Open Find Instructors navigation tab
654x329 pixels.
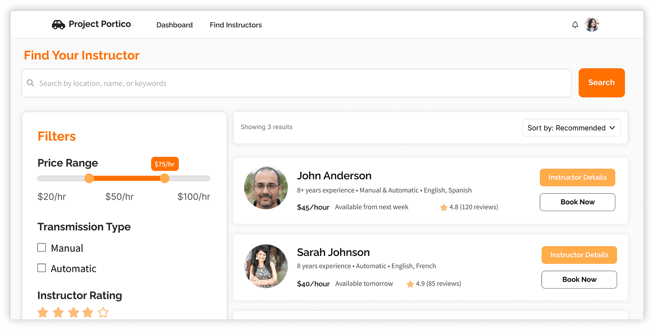pos(236,25)
